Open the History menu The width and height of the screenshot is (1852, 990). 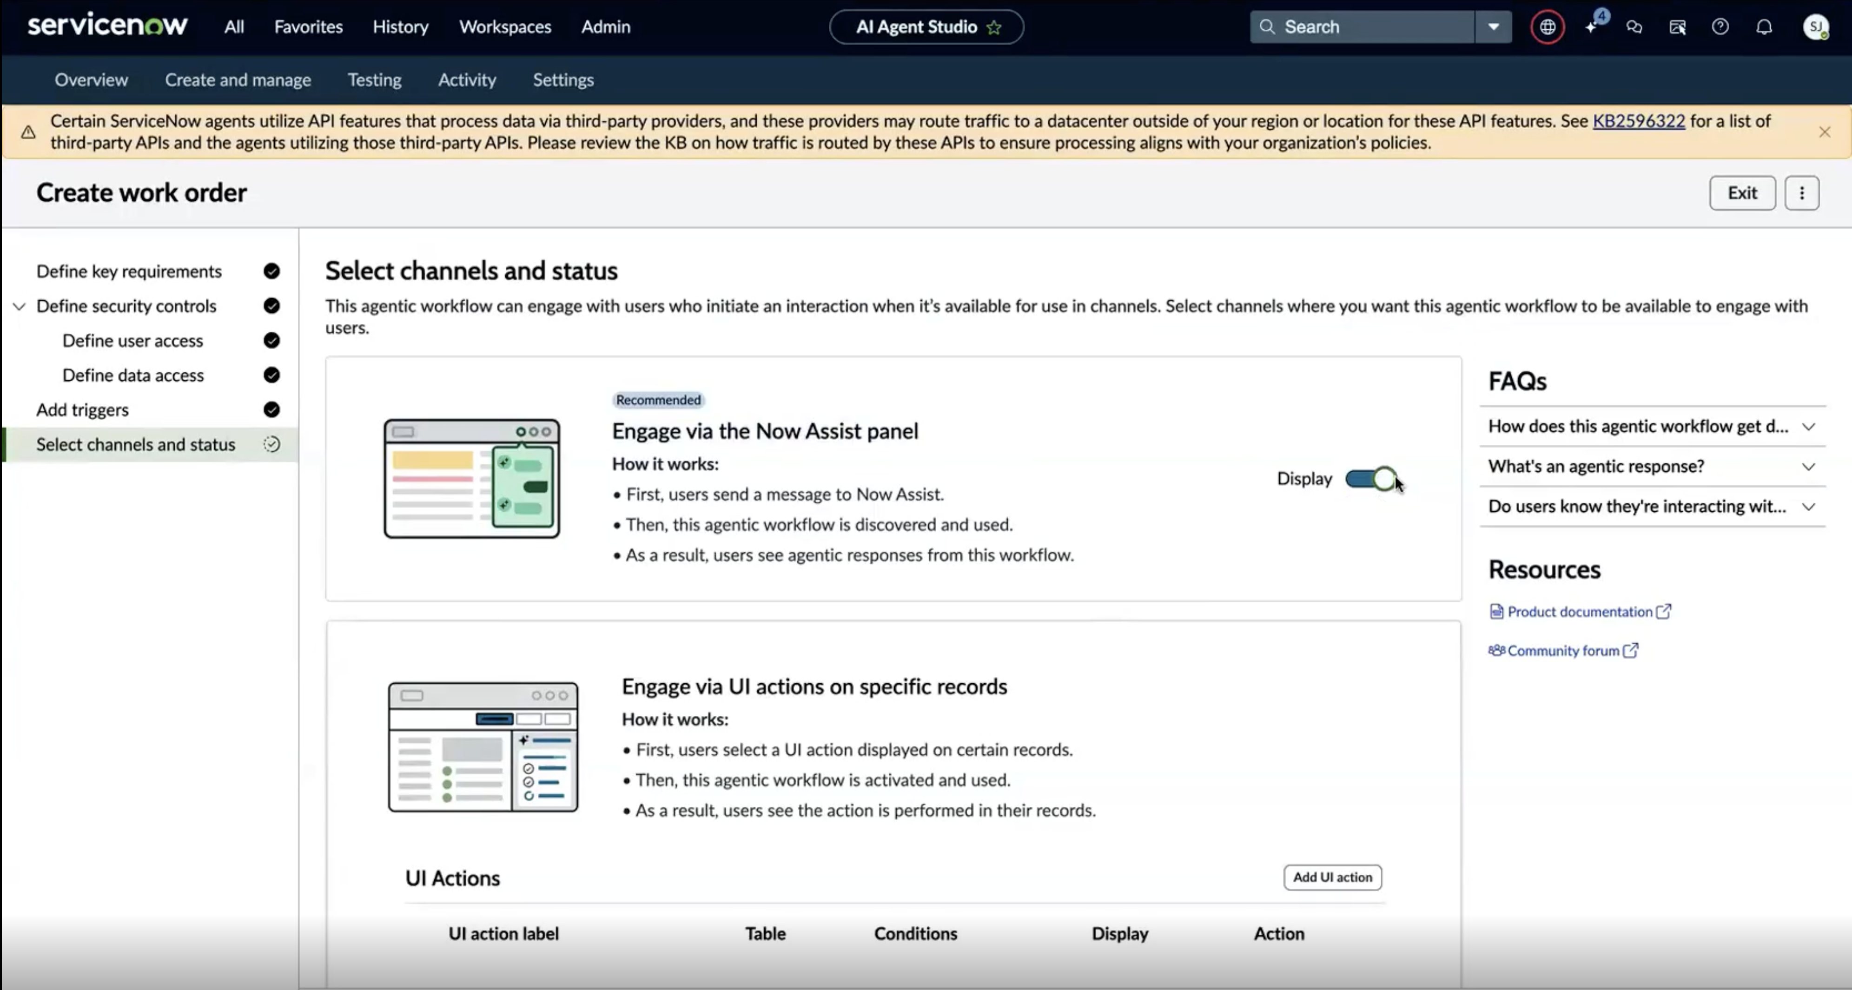coord(400,26)
